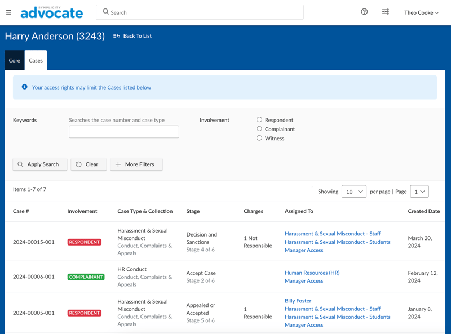Select the Complainant involvement radio button
Image resolution: width=451 pixels, height=334 pixels.
(x=259, y=128)
